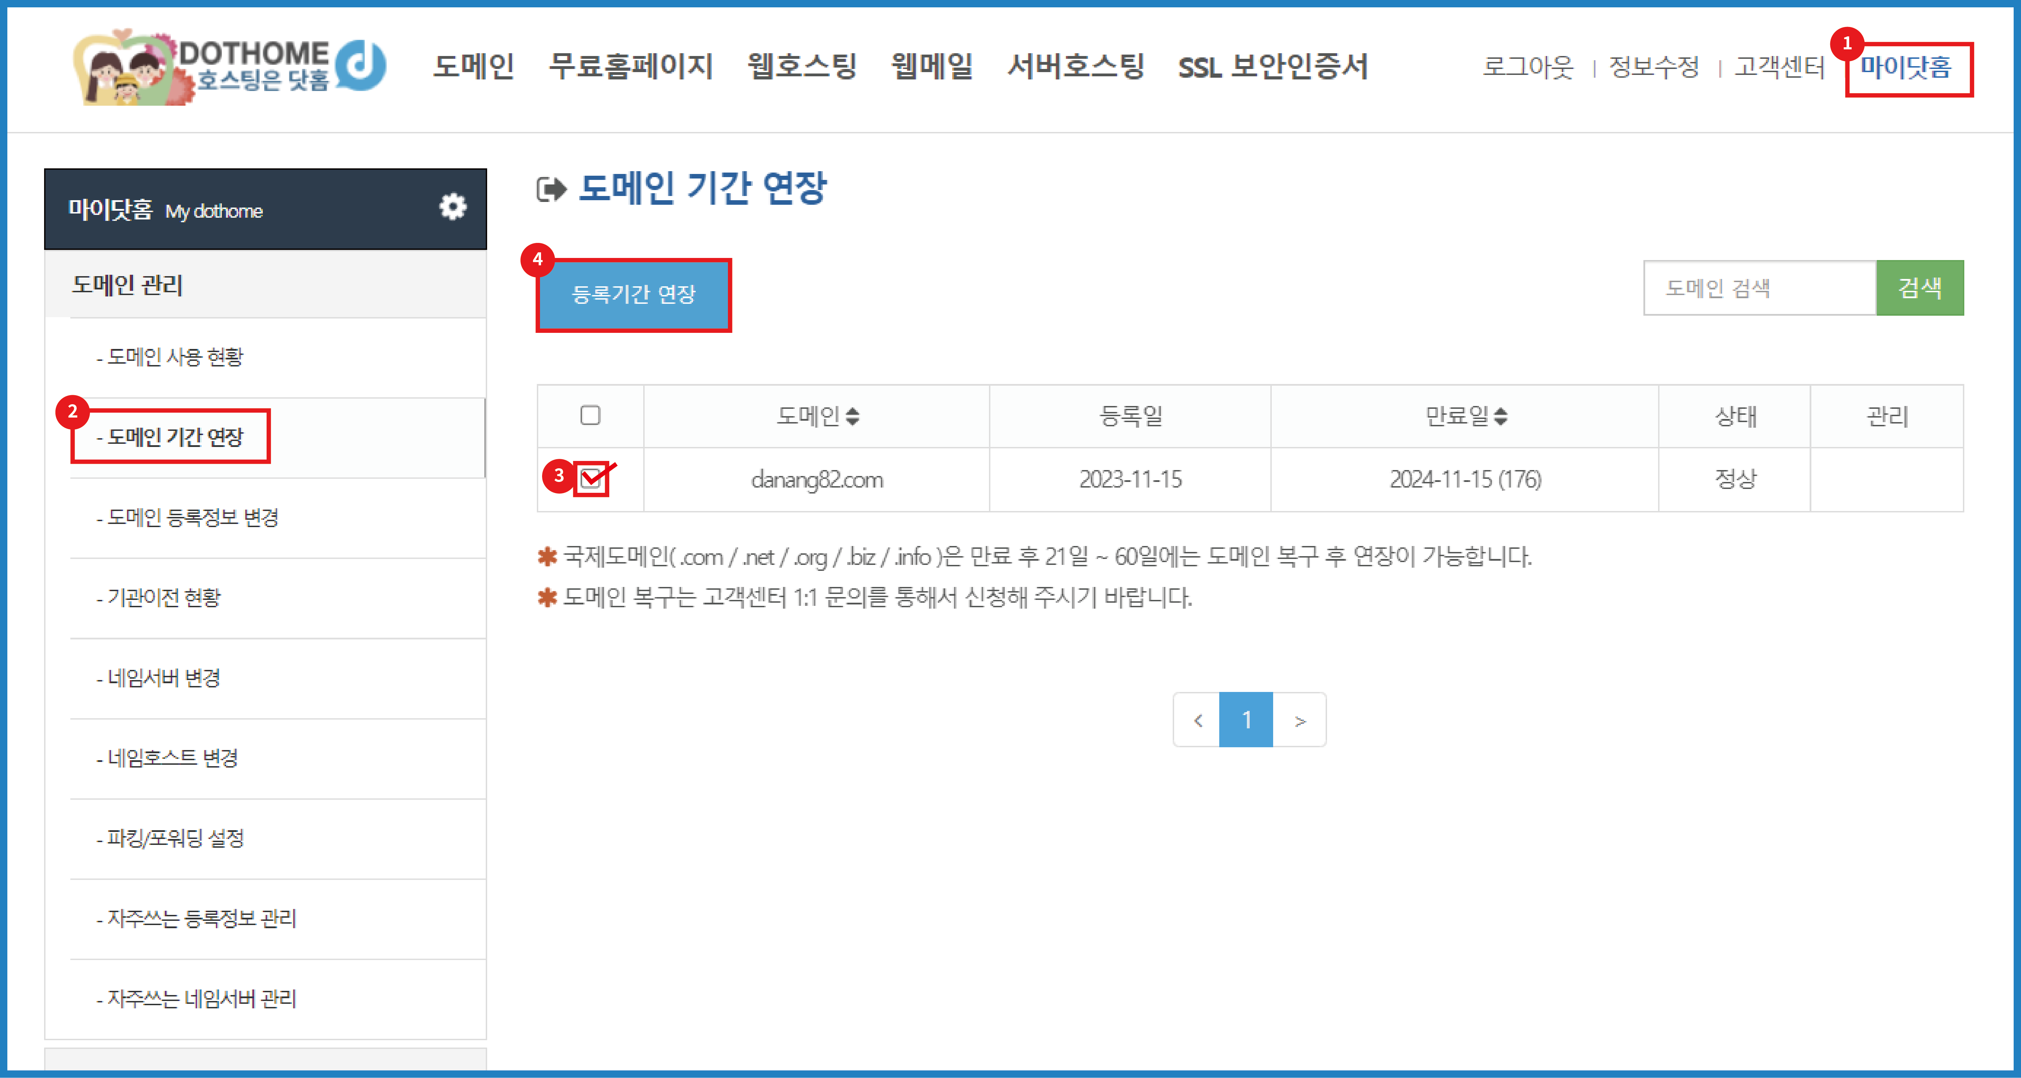The width and height of the screenshot is (2021, 1078).
Task: Click the arrow icon beside 도메인 기간 연장 heading
Action: click(551, 189)
